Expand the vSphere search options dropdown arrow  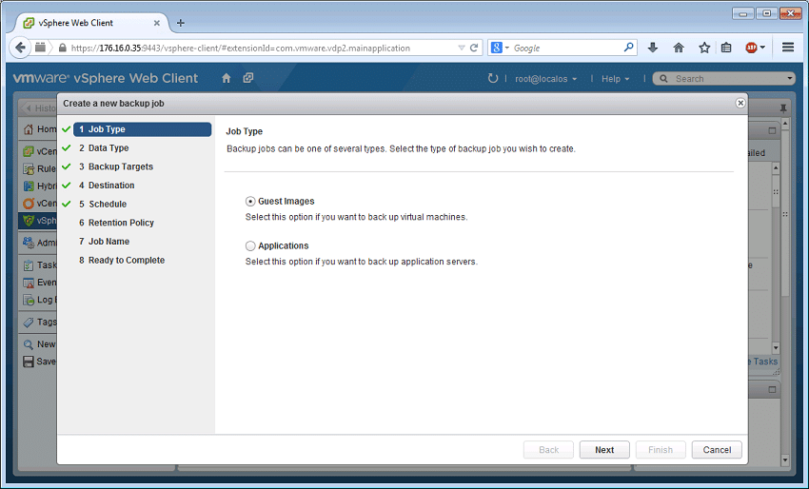789,78
